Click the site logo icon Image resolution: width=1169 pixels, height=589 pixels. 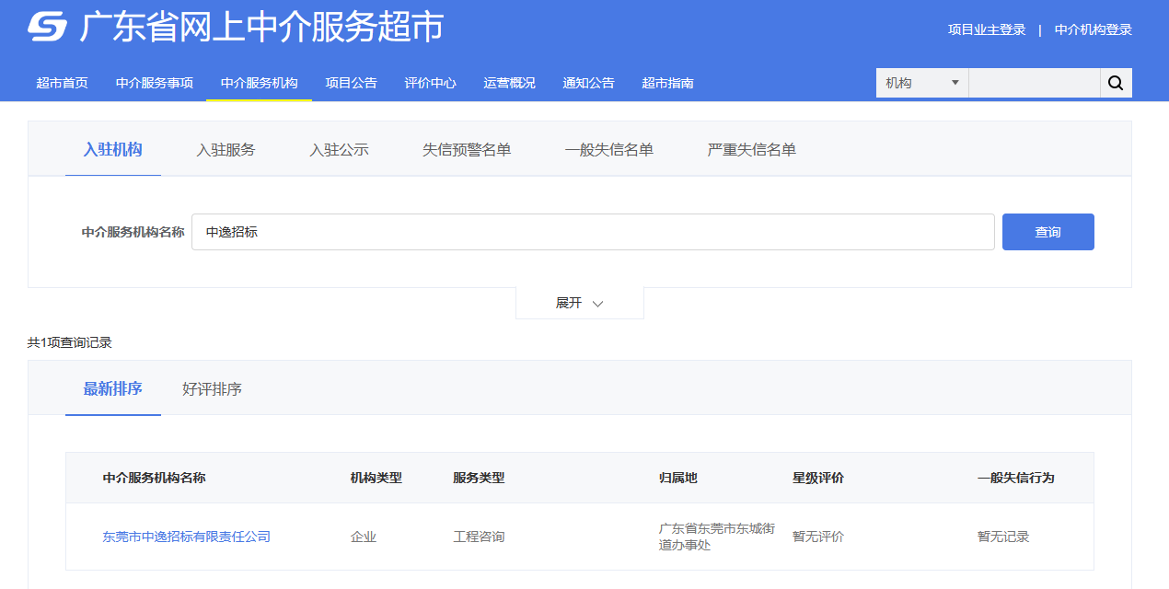click(x=47, y=28)
